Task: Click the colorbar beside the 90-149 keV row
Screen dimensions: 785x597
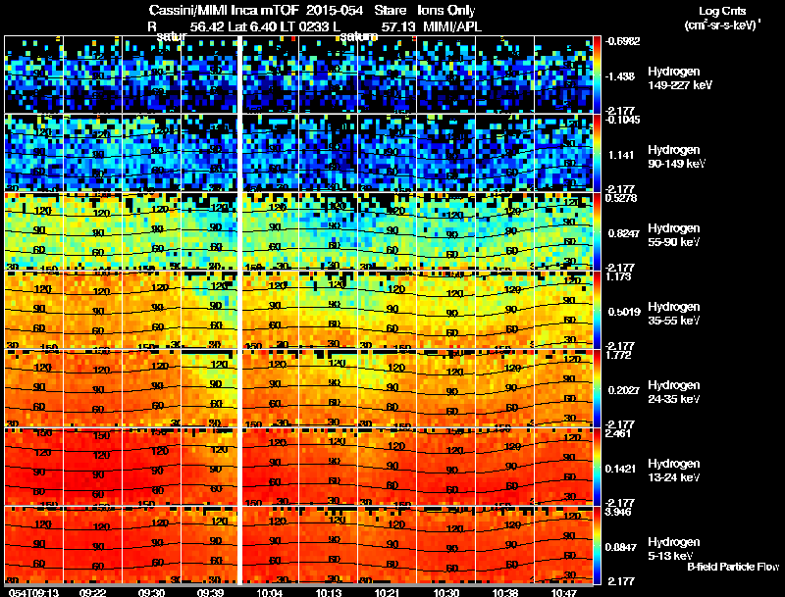Action: click(x=597, y=153)
